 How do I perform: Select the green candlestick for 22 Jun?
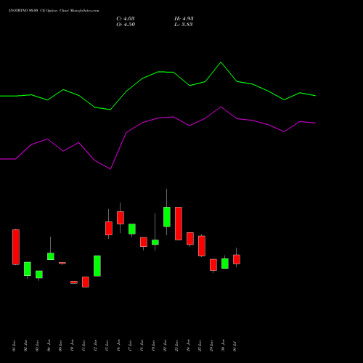[167, 217]
